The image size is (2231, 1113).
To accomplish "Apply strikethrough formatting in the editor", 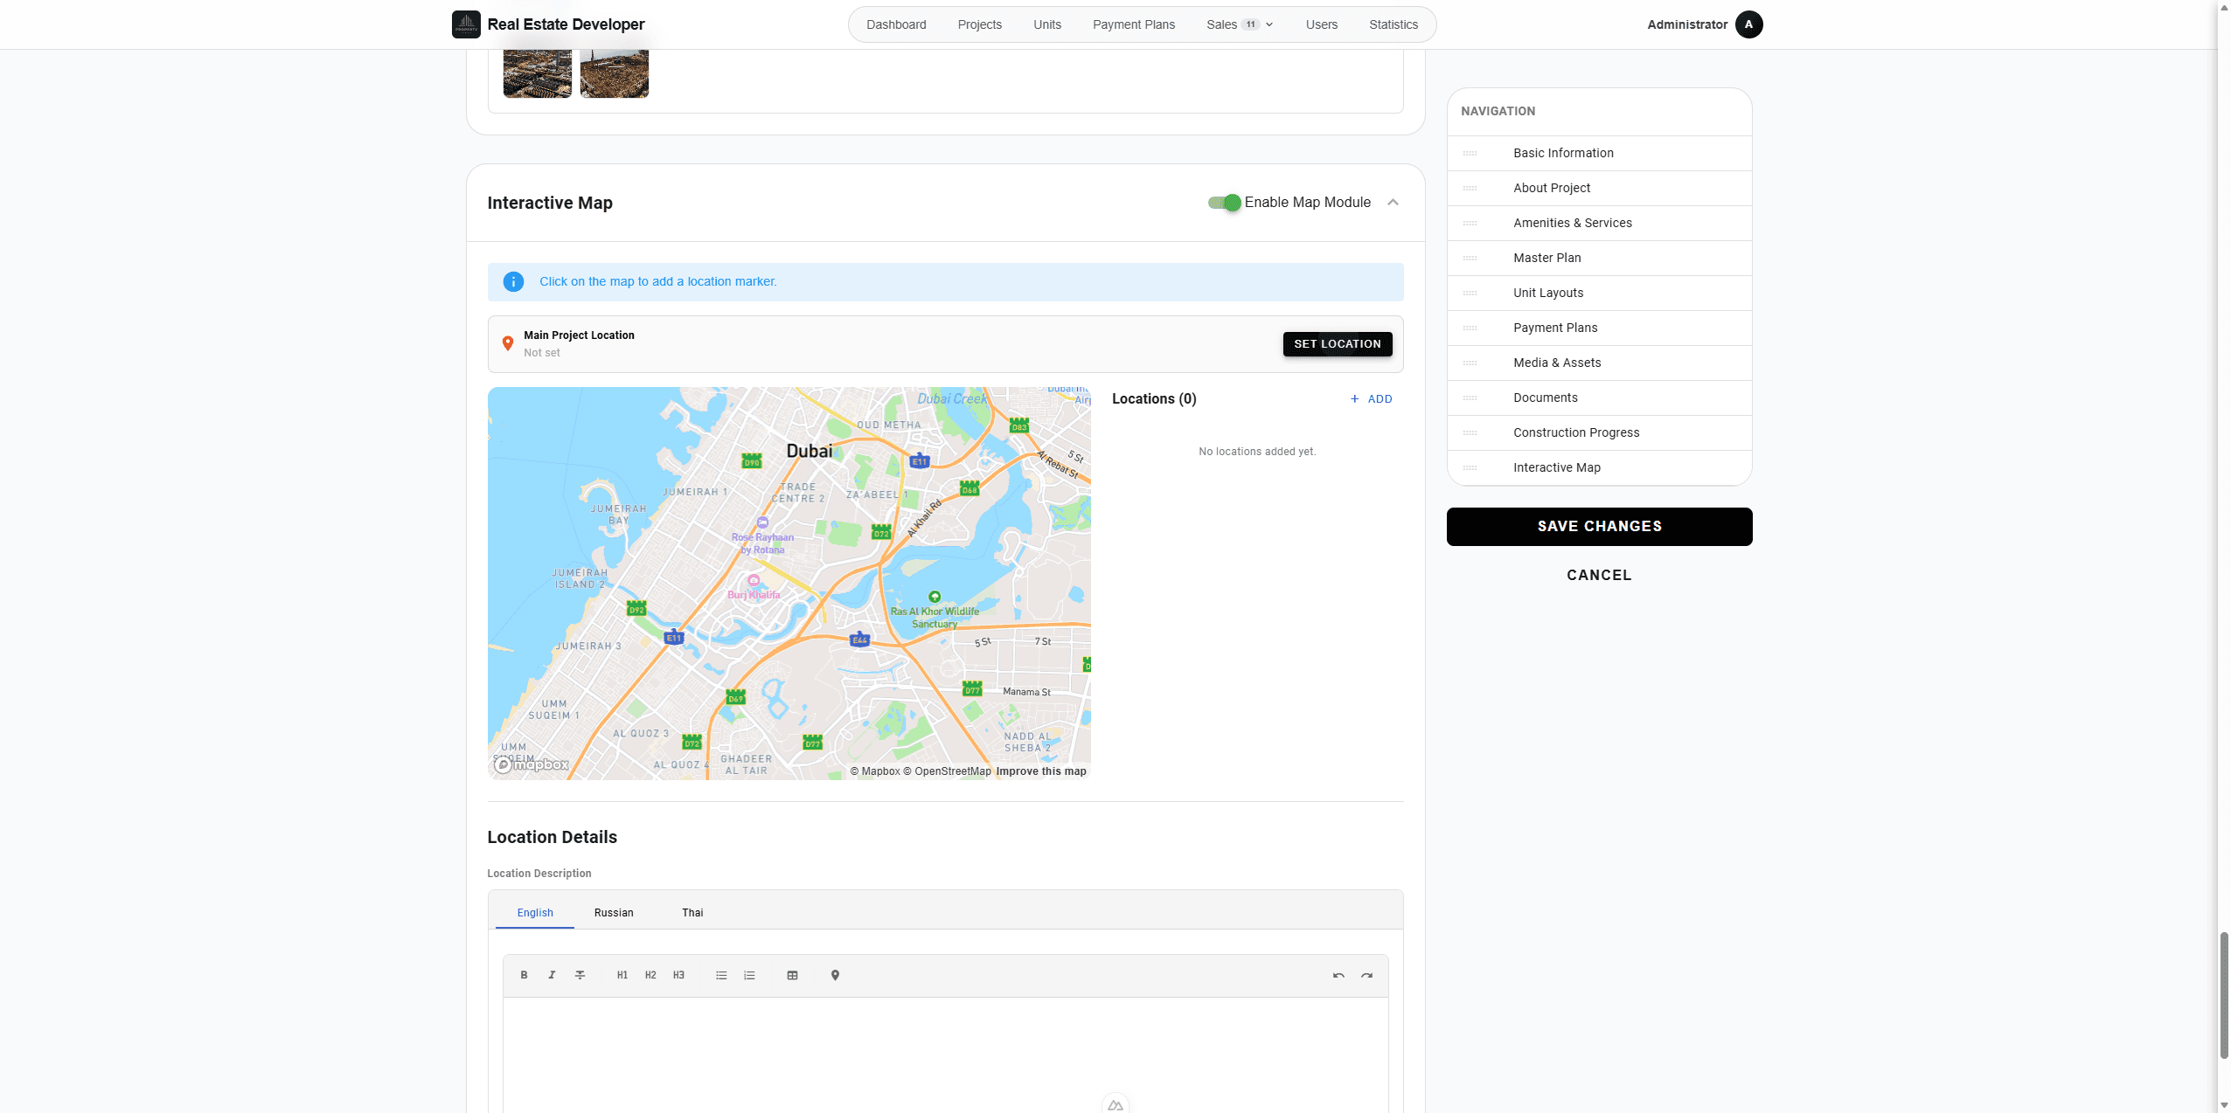I will (580, 975).
